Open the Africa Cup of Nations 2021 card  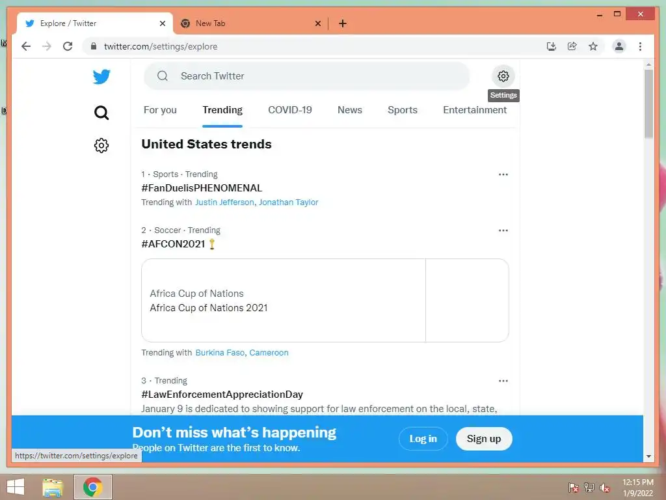tap(325, 300)
